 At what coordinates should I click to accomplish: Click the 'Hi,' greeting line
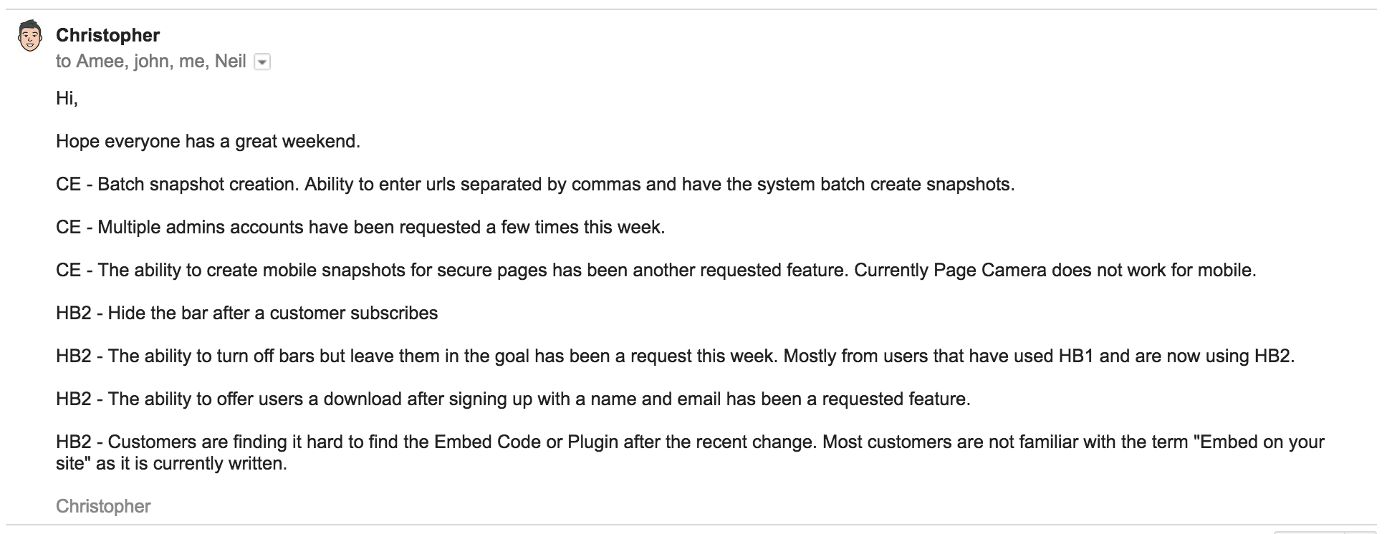tap(67, 98)
